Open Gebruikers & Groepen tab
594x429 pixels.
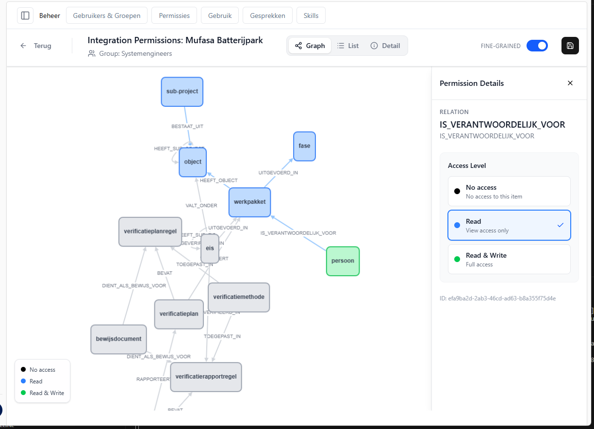[x=107, y=16]
